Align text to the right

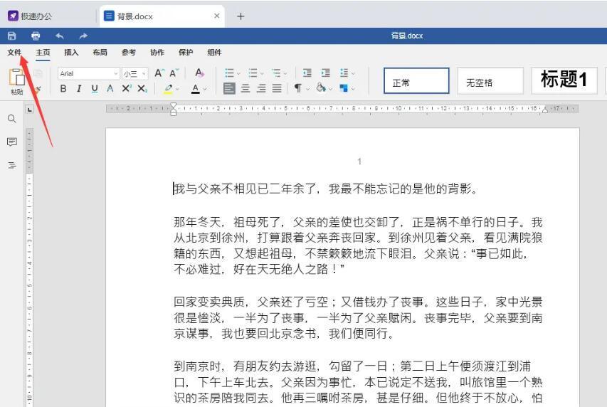(x=261, y=88)
